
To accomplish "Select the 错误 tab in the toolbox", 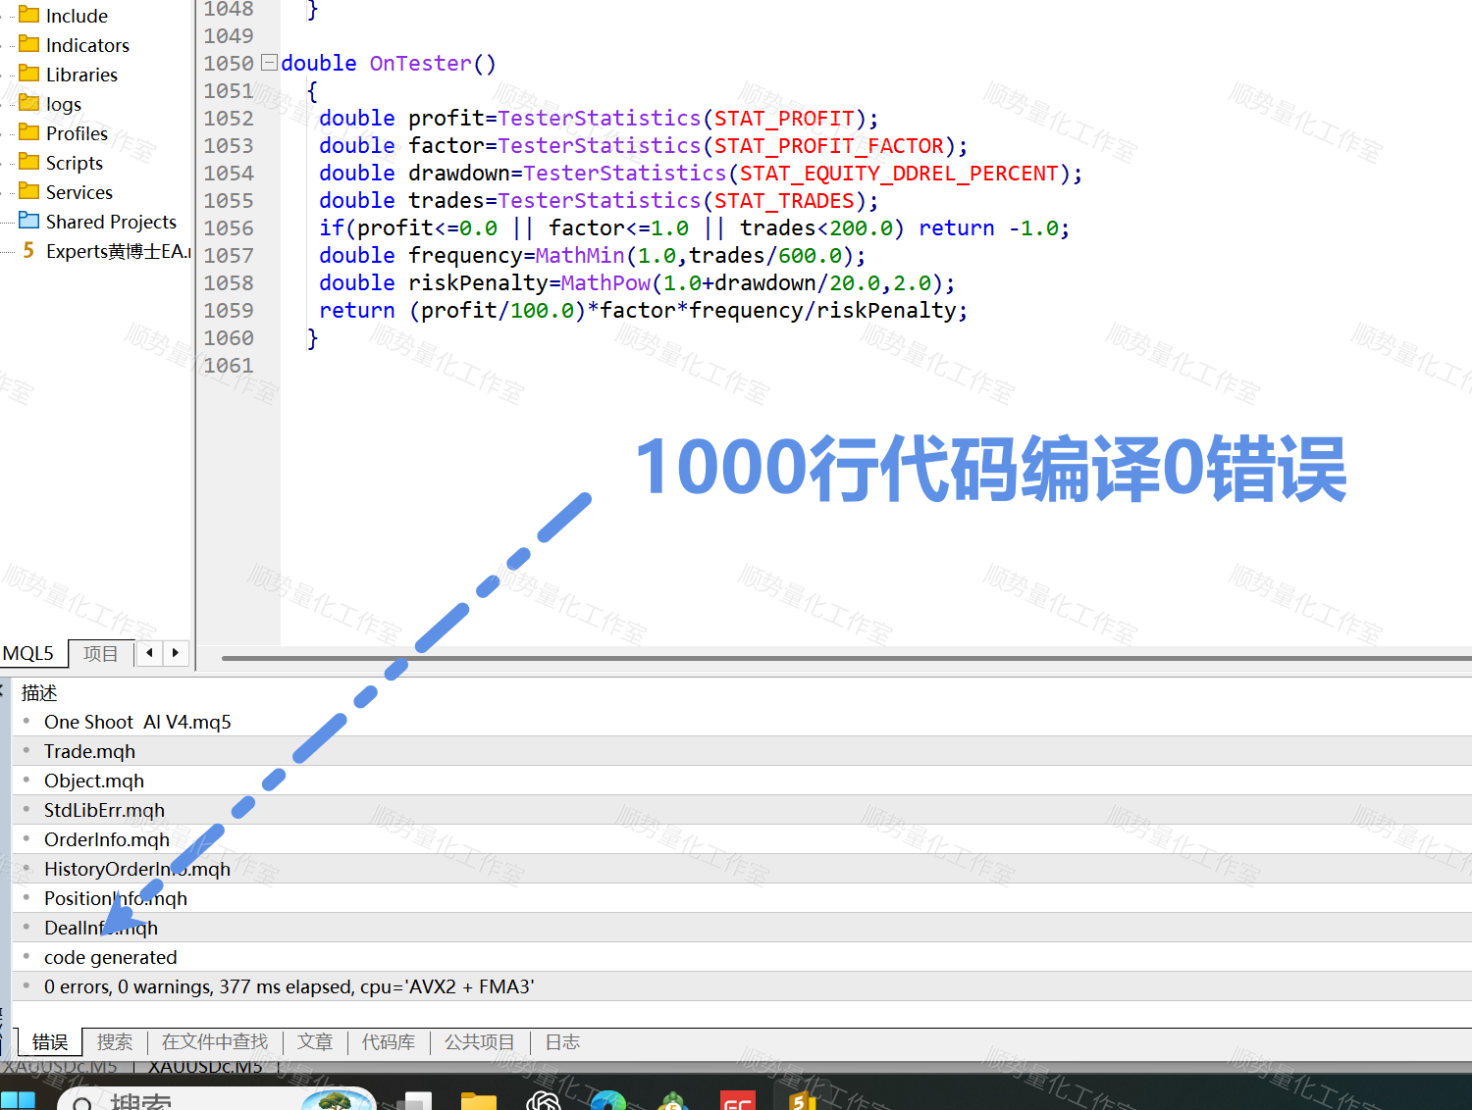I will pyautogui.click(x=50, y=1042).
